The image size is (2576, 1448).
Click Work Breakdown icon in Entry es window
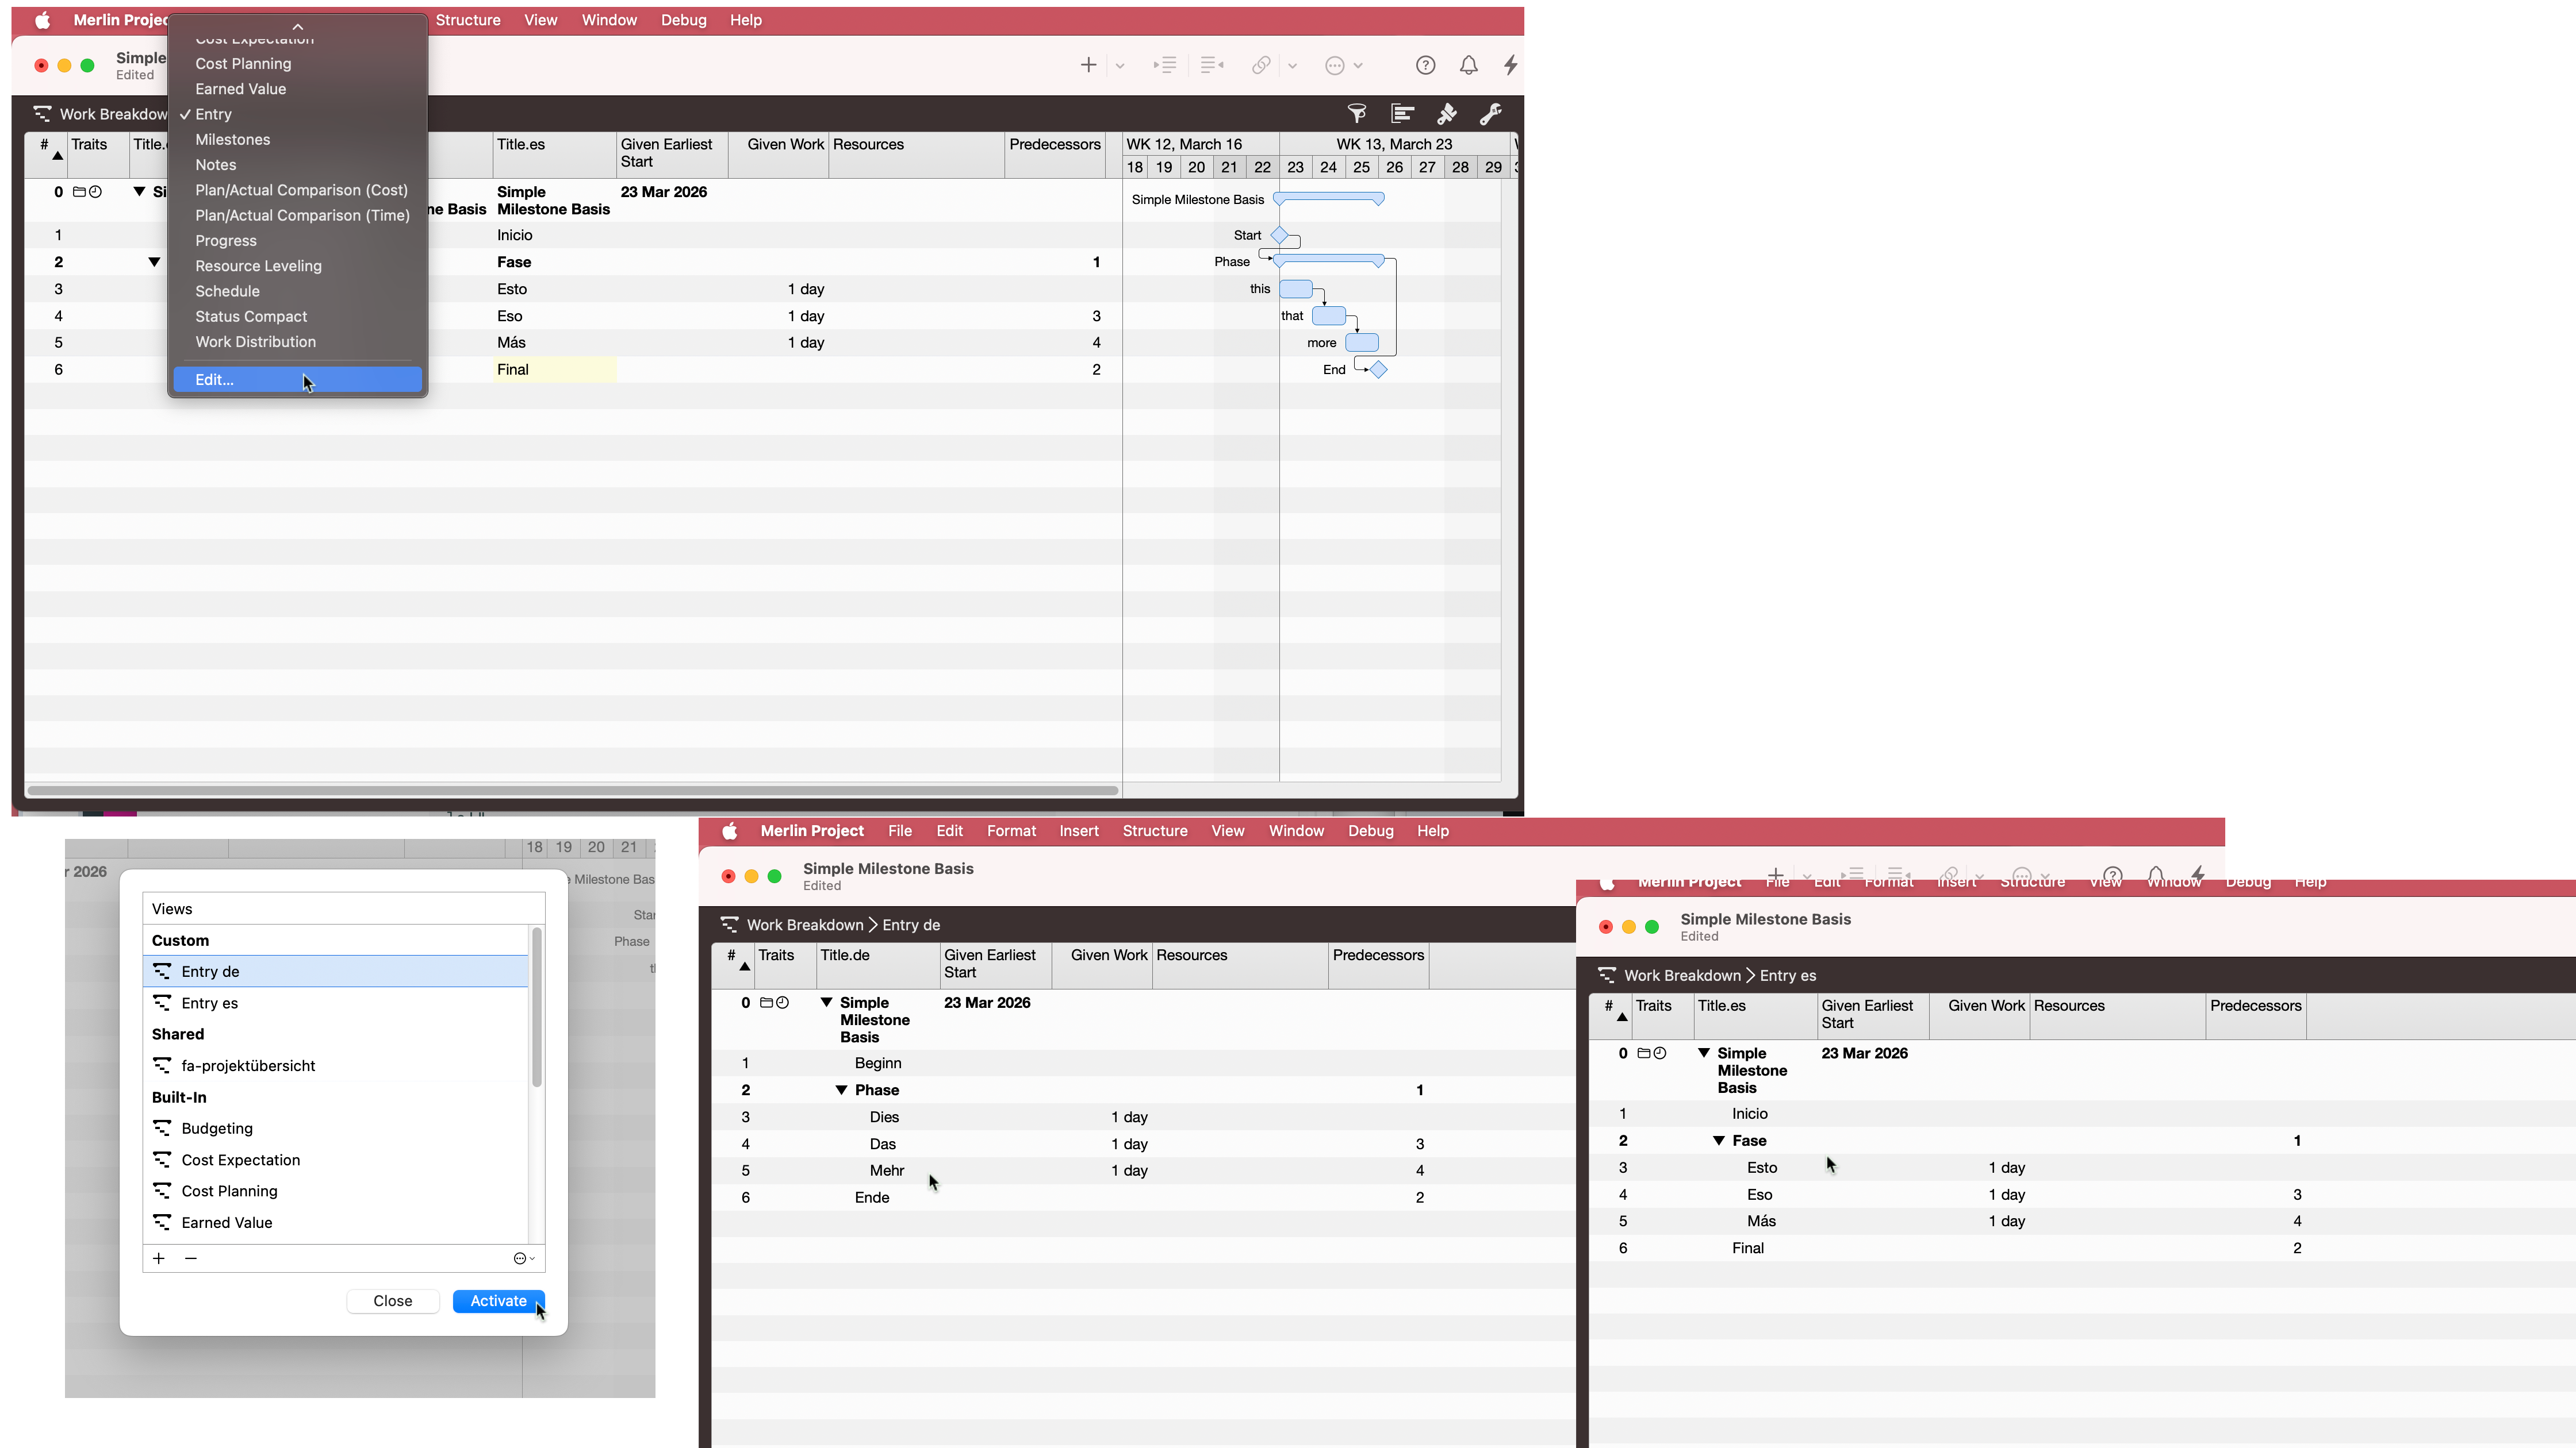1607,975
